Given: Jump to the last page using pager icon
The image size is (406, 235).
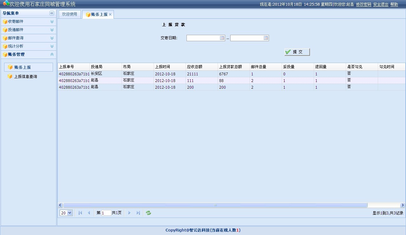Looking at the screenshot, I should coord(138,213).
